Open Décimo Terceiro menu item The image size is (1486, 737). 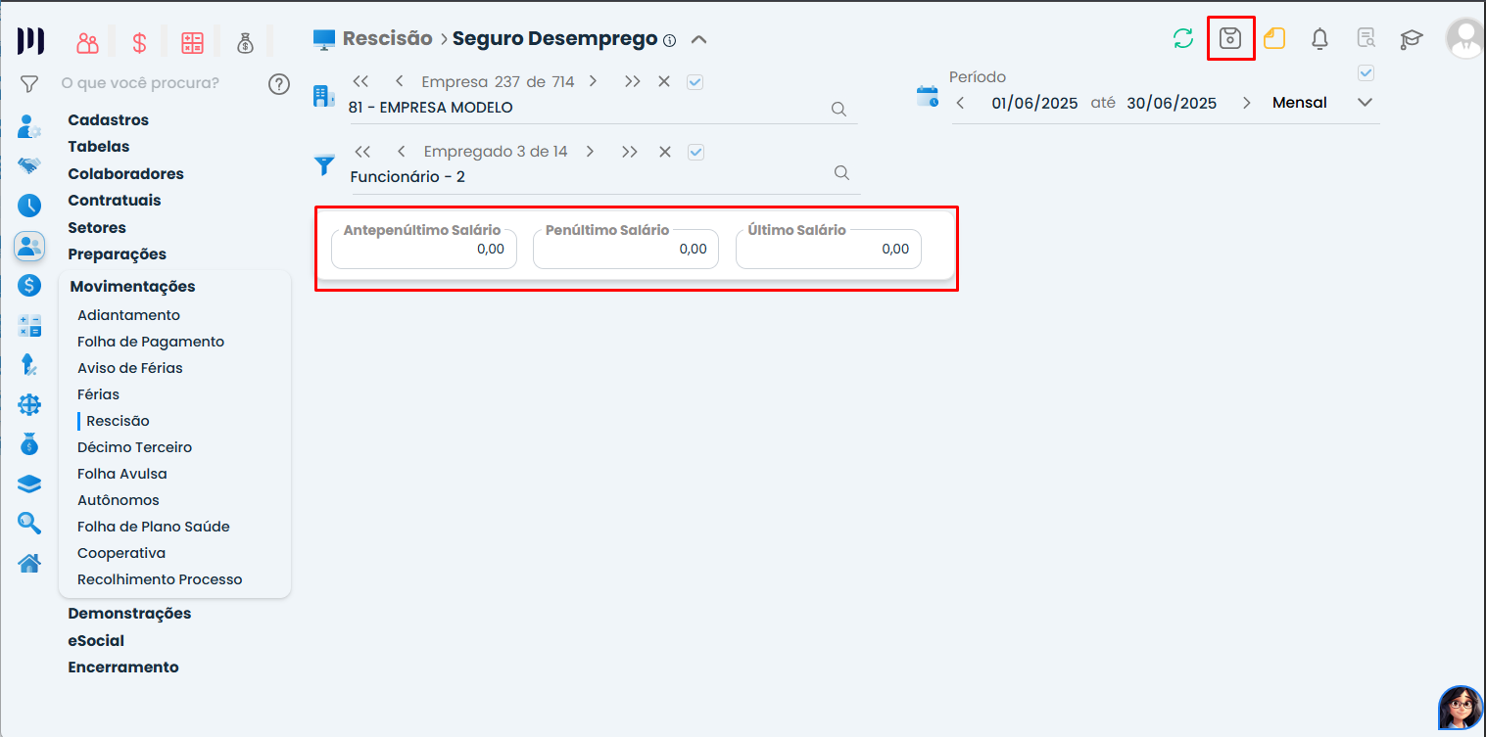pos(135,447)
